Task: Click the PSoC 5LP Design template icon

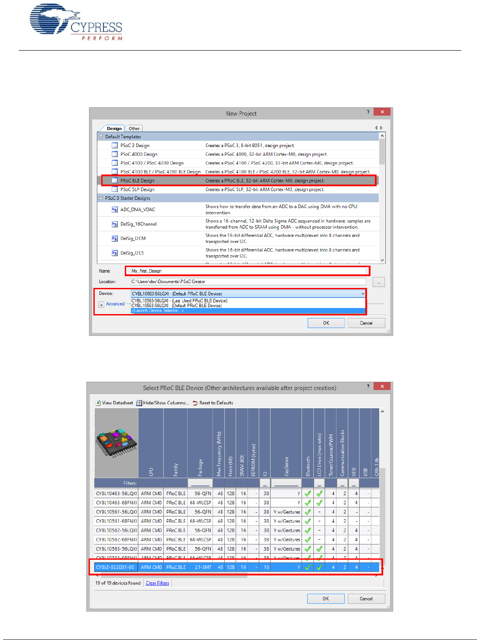Action: point(115,189)
